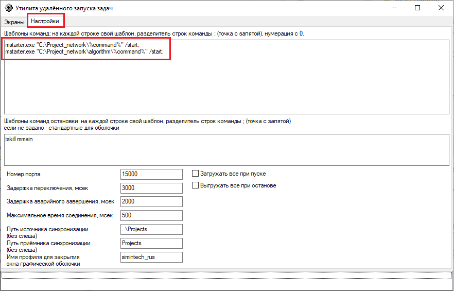Click the window title text in title bar
This screenshot has width=454, height=292.
point(64,8)
